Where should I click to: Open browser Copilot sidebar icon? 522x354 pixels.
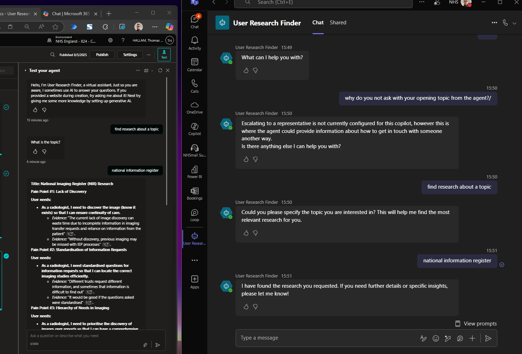click(170, 27)
